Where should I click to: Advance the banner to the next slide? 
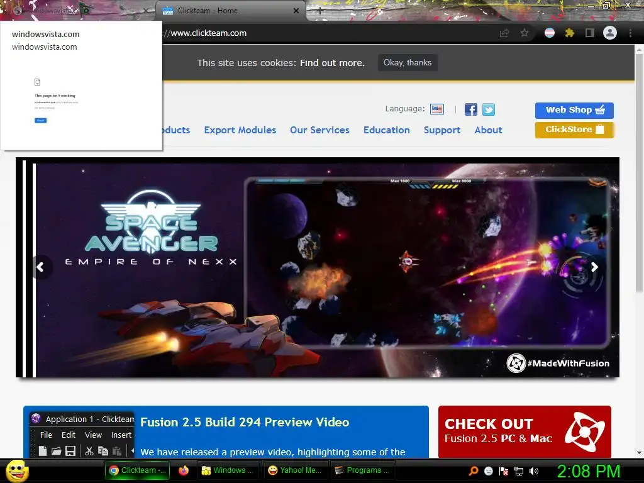coord(594,267)
